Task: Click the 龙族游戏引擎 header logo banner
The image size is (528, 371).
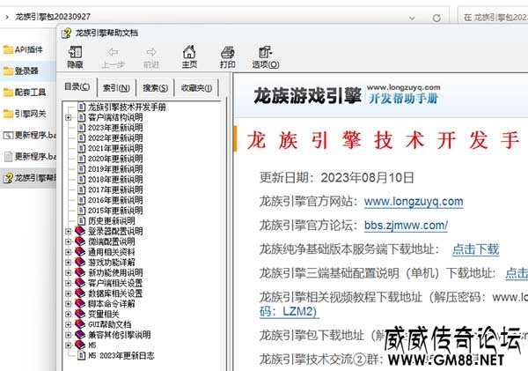Action: click(347, 95)
